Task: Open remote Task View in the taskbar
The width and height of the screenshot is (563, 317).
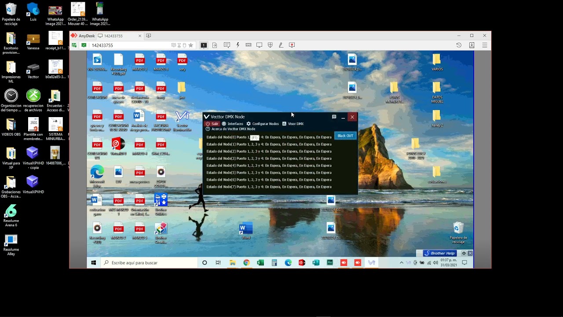Action: [218, 263]
